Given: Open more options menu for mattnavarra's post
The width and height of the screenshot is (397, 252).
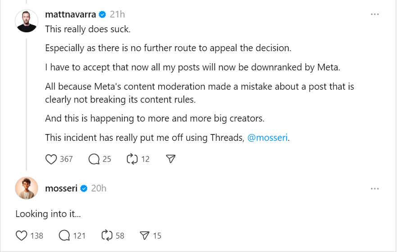Looking at the screenshot, I should [374, 14].
